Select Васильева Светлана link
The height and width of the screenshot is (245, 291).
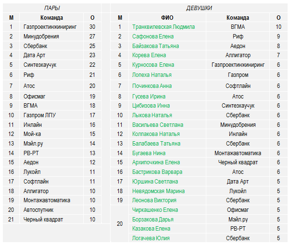tap(158, 125)
